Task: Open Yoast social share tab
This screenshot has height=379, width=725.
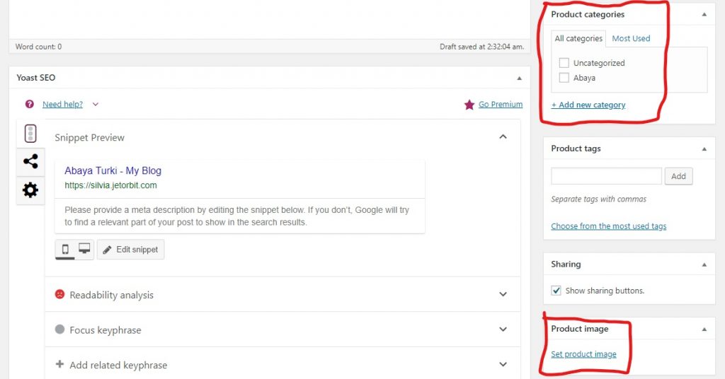Action: [30, 162]
